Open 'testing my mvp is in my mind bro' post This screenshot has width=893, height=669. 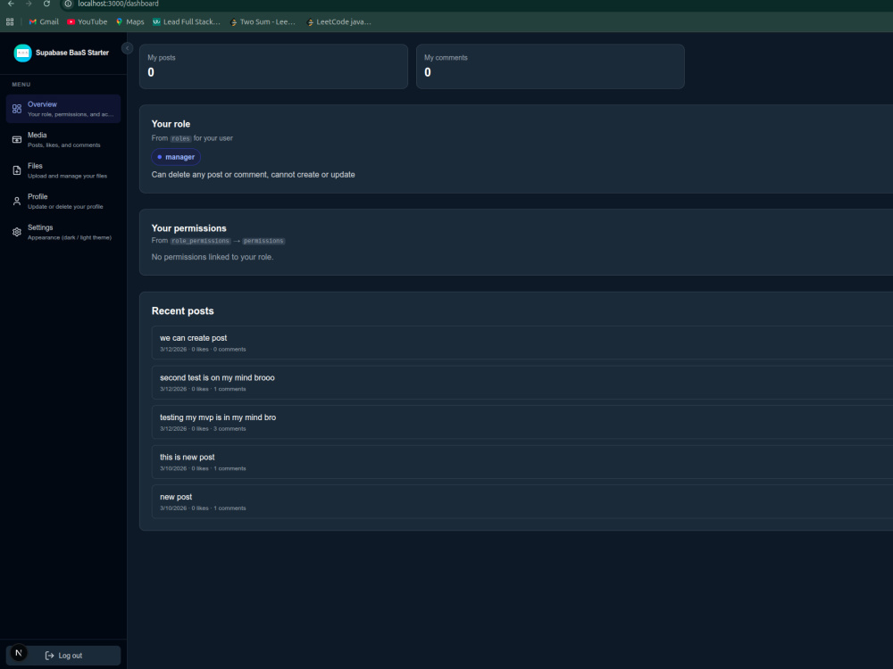(x=522, y=422)
